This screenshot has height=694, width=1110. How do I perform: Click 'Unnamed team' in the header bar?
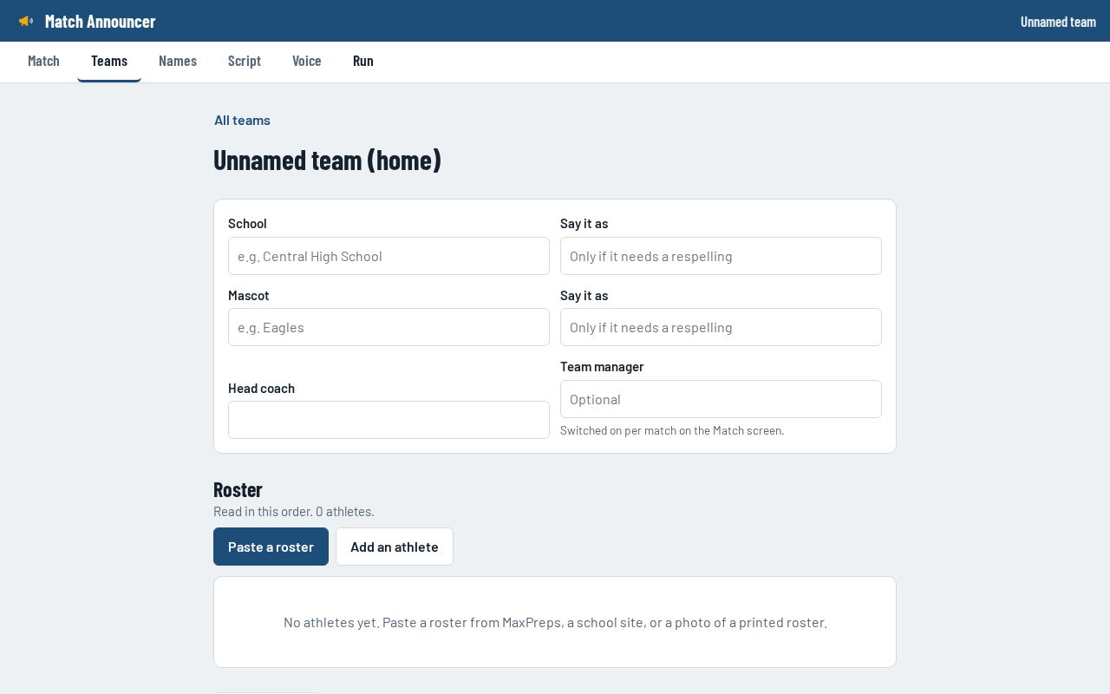pyautogui.click(x=1058, y=22)
